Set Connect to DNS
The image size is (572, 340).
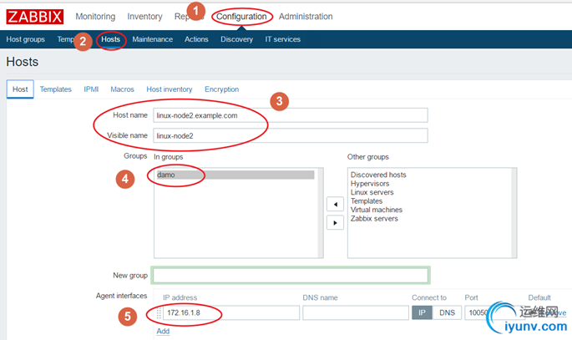pyautogui.click(x=447, y=313)
